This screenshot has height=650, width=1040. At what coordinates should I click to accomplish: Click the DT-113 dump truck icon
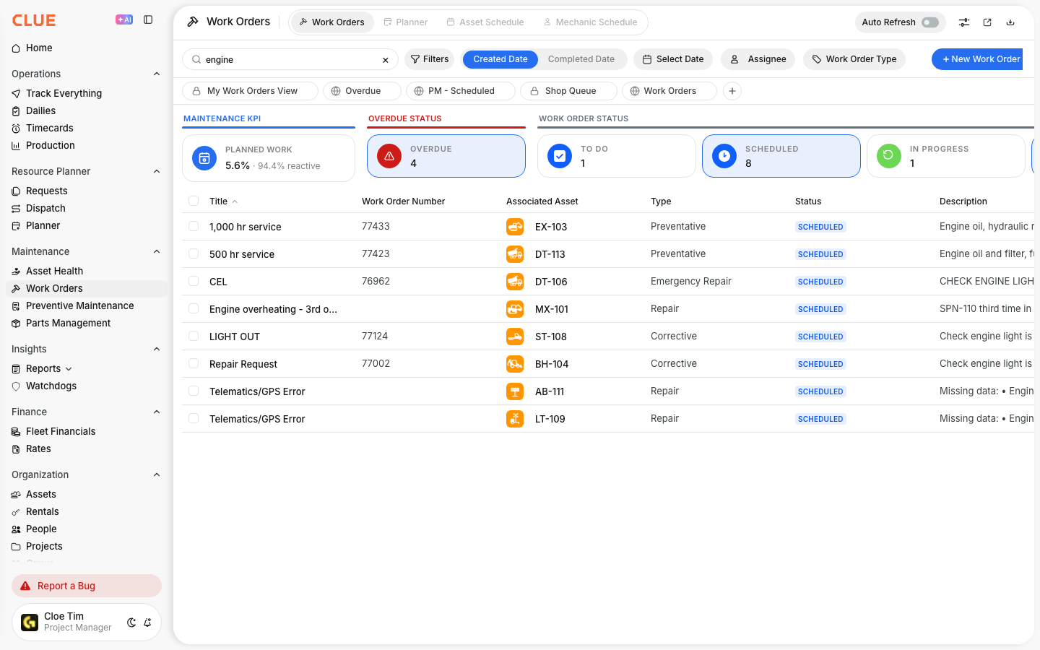tap(515, 254)
